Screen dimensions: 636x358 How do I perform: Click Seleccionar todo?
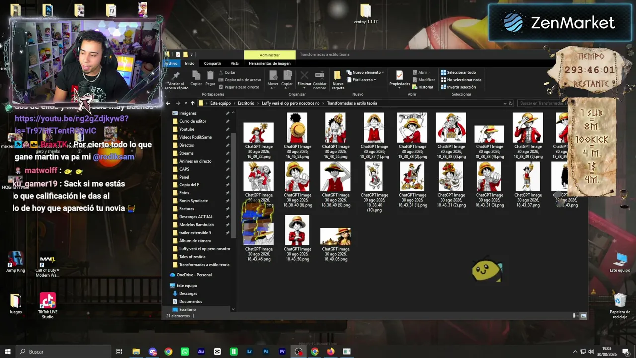[458, 72]
